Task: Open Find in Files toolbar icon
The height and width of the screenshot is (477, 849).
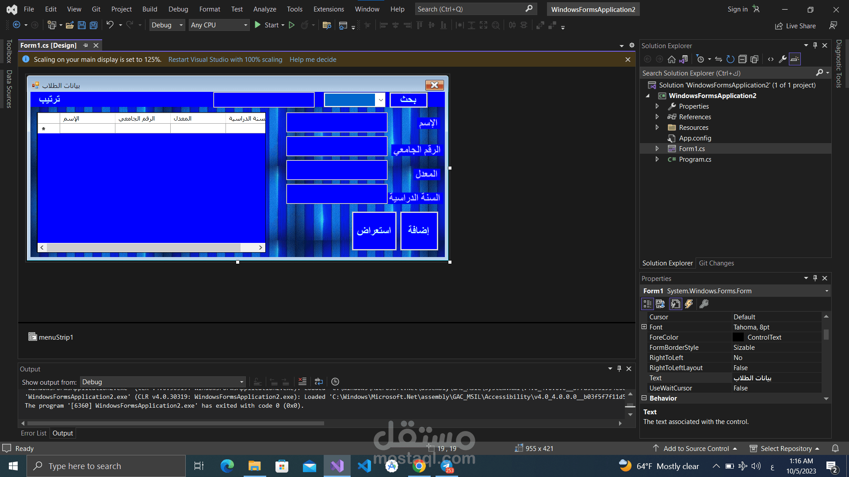Action: (327, 25)
